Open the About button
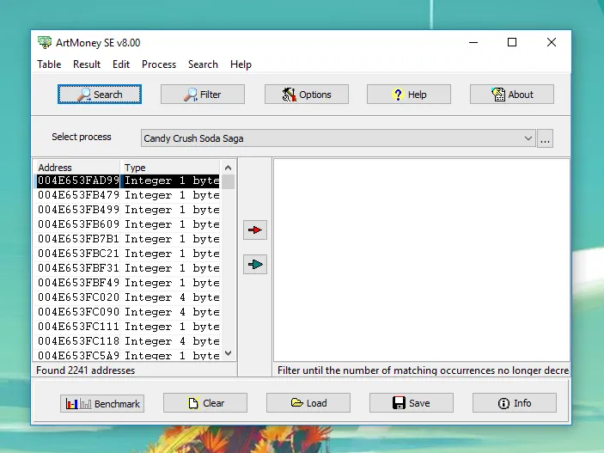The height and width of the screenshot is (453, 604). pos(512,95)
